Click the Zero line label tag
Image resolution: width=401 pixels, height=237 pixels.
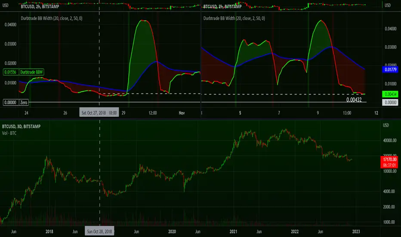(24, 103)
